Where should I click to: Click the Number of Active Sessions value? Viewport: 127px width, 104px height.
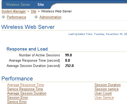pyautogui.click(x=69, y=55)
